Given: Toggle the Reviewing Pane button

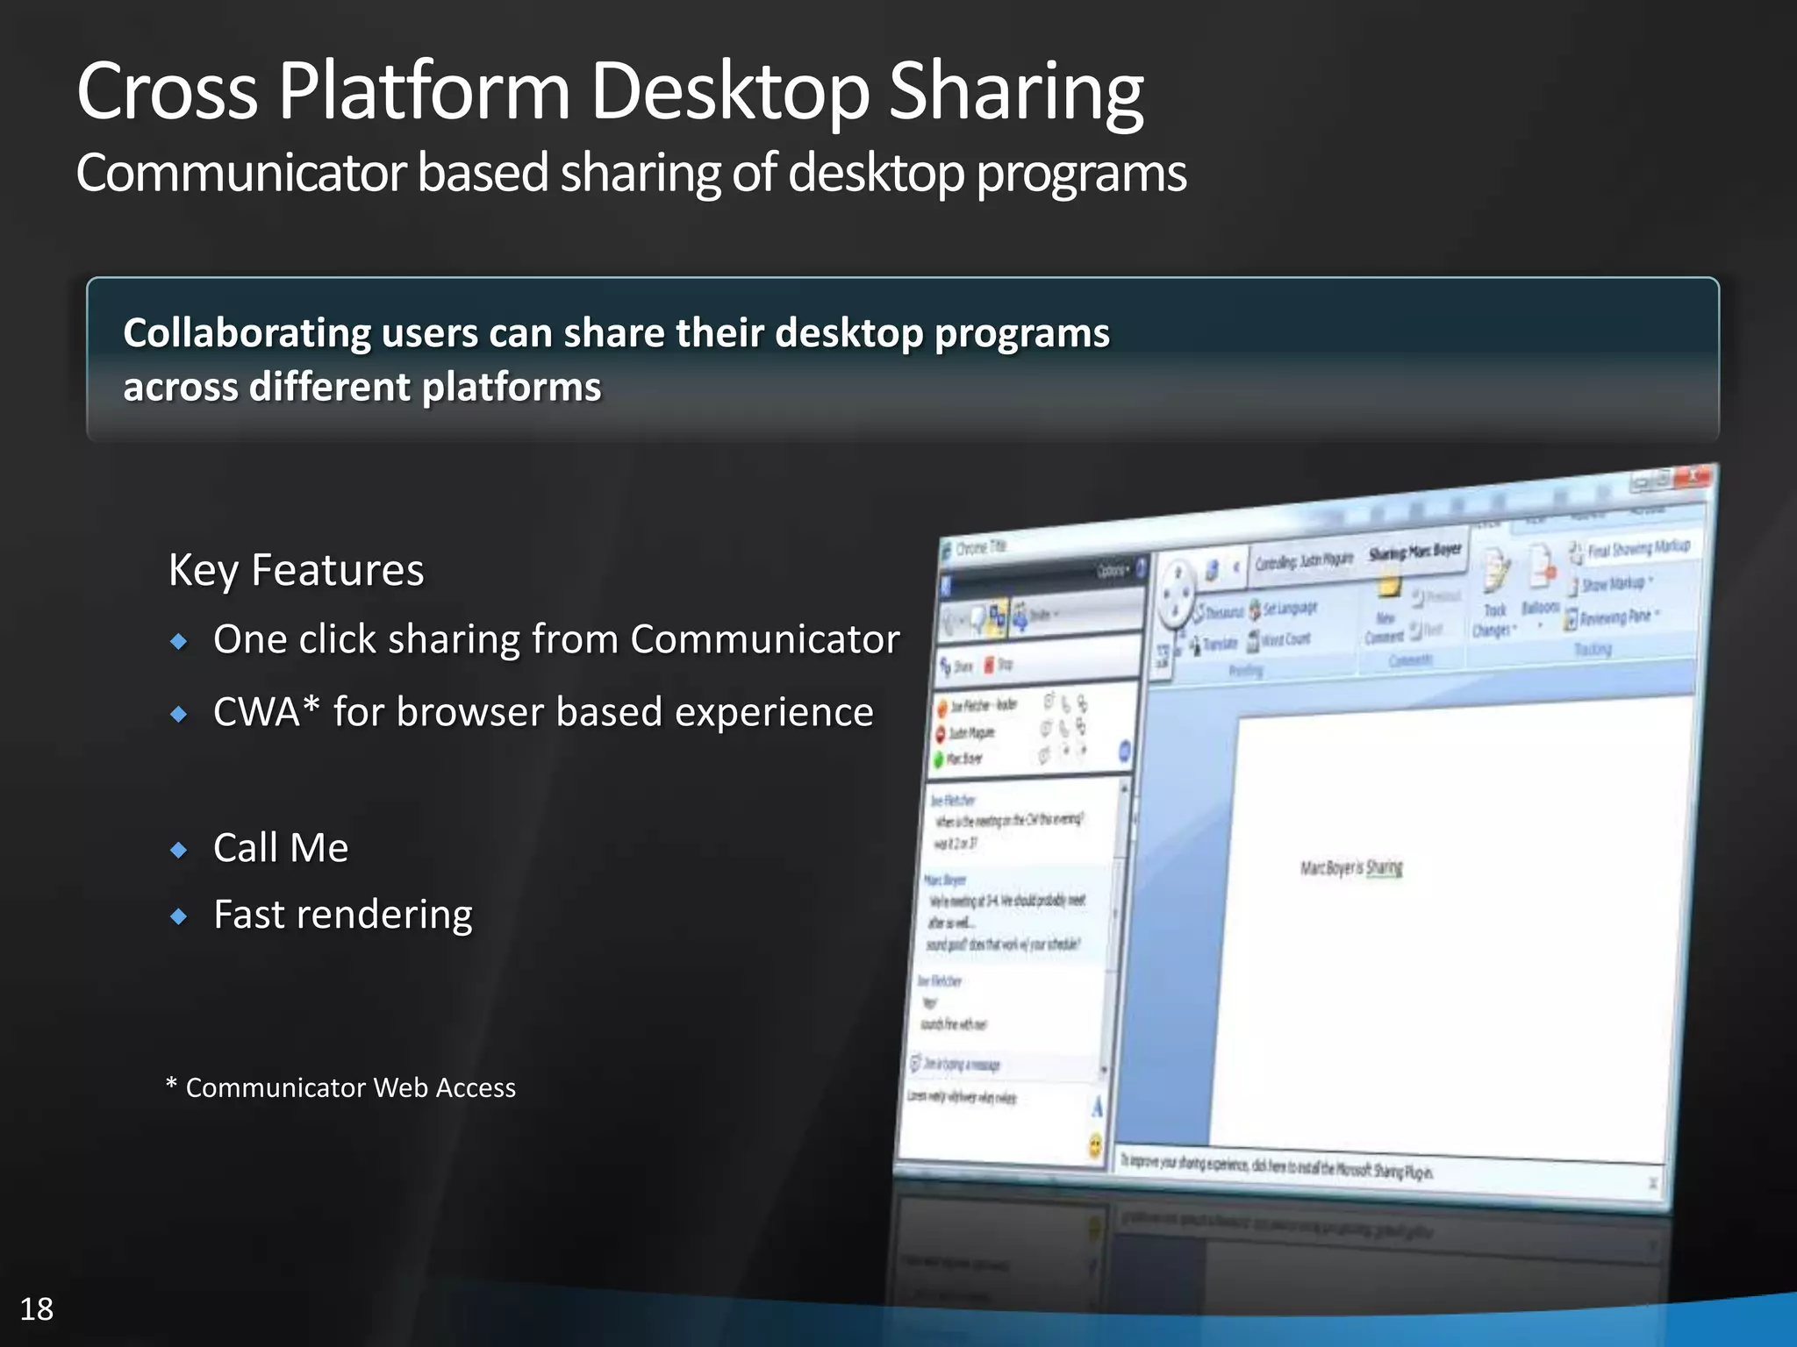Looking at the screenshot, I should coord(1613,617).
